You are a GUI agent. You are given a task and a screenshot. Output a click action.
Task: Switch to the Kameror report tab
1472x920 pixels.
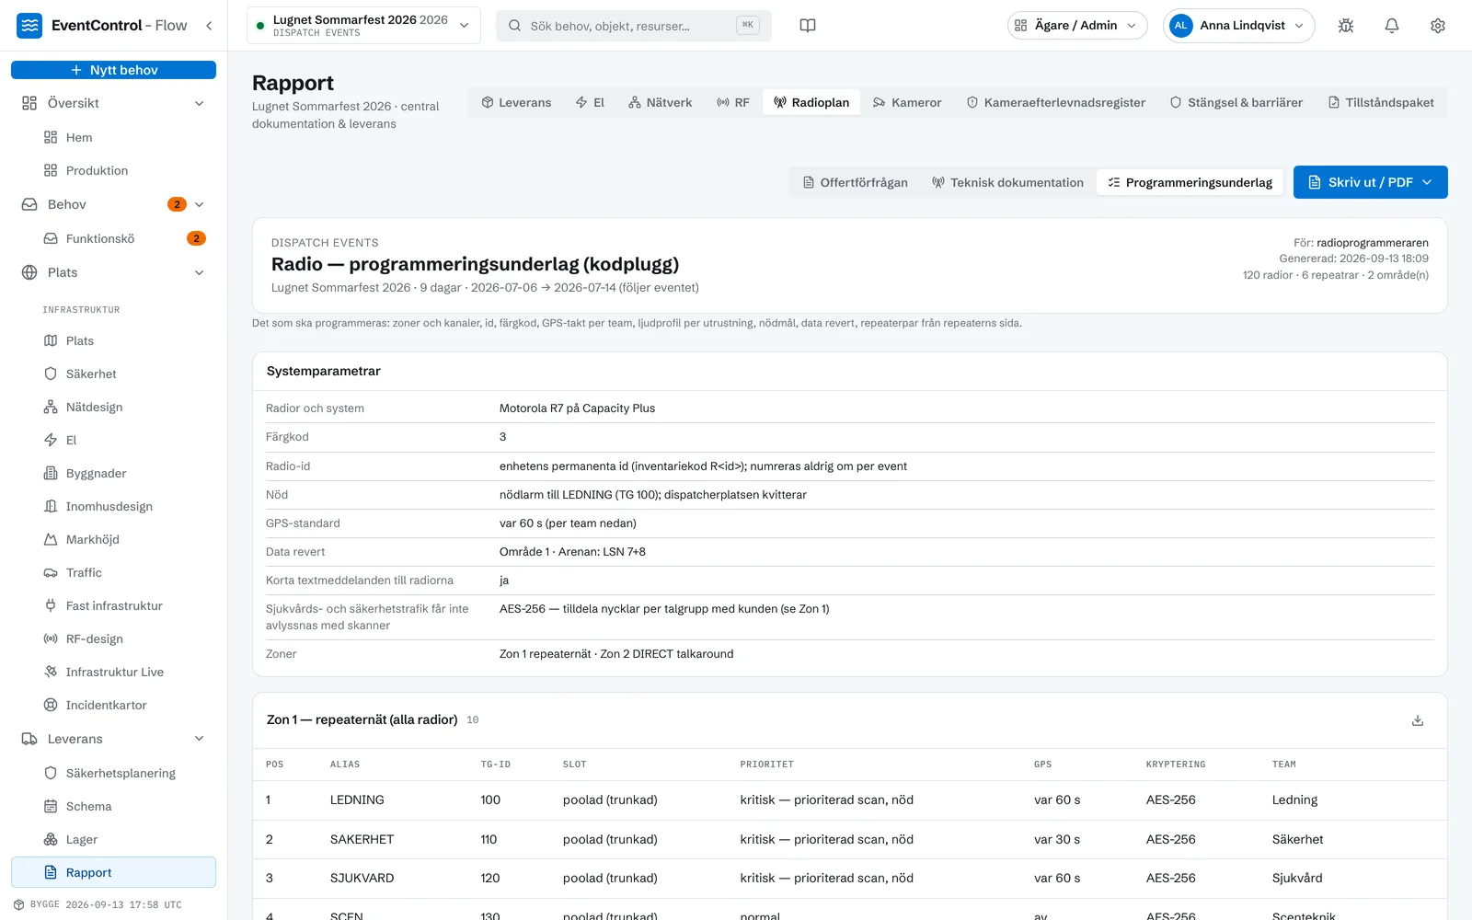[907, 102]
